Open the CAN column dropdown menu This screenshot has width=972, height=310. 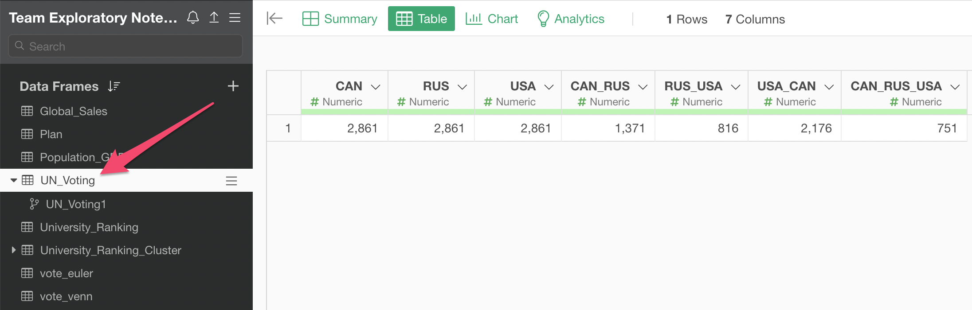(x=376, y=87)
